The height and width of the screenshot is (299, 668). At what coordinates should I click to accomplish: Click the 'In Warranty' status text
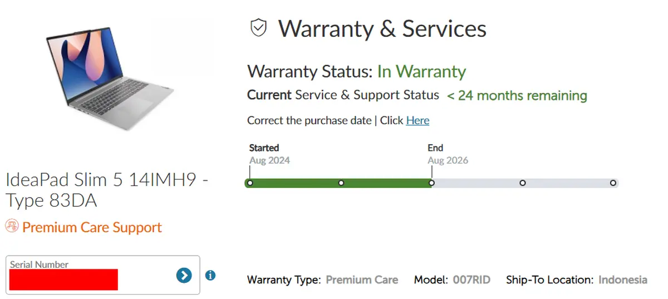421,72
